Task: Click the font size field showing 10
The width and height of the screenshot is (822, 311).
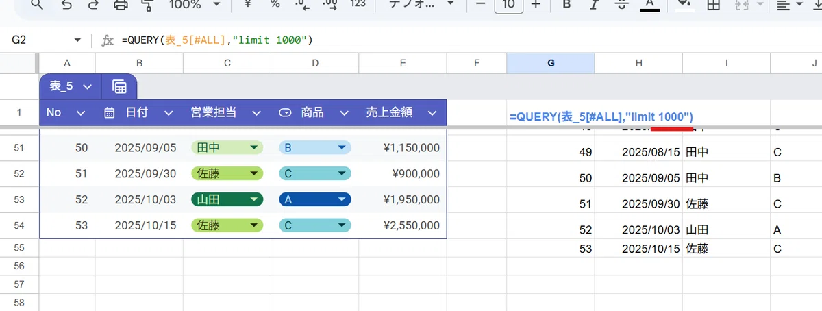Action: [508, 5]
